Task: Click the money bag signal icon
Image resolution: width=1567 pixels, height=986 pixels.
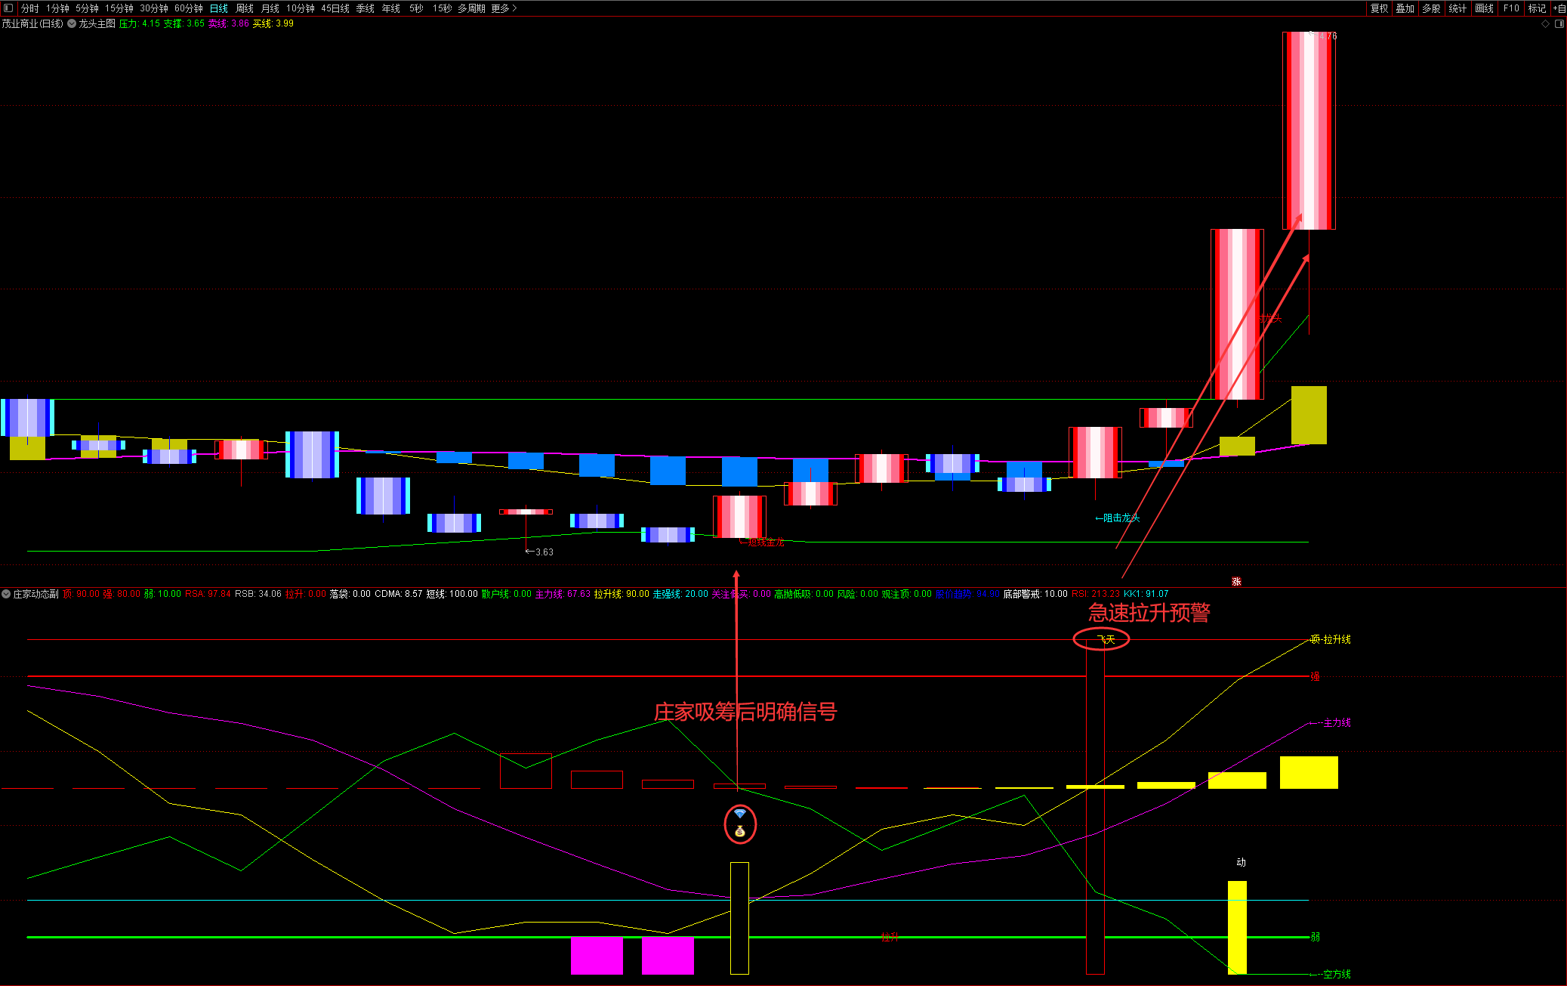Action: click(740, 831)
